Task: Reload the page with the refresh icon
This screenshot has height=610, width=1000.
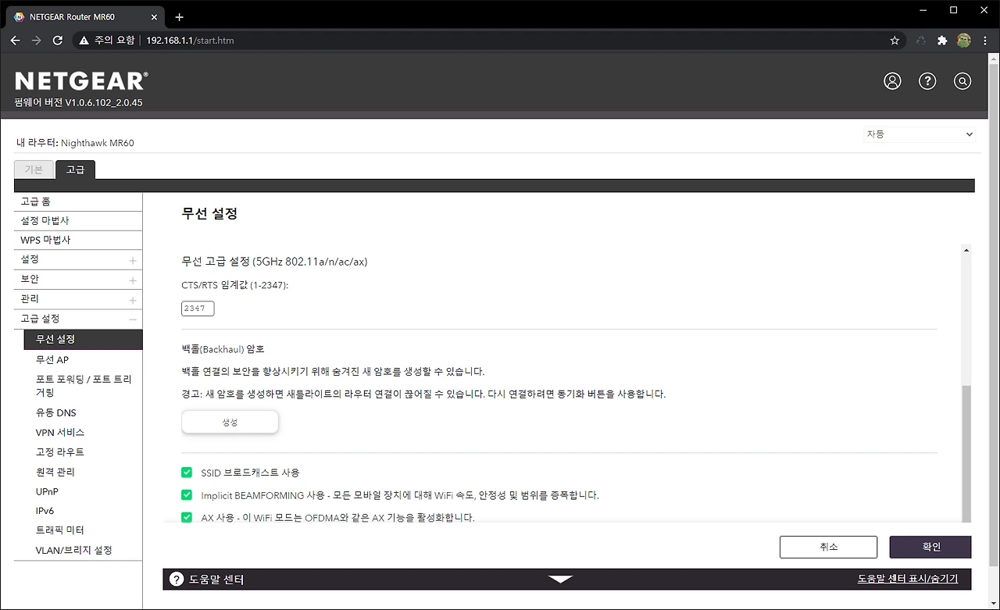Action: (x=57, y=40)
